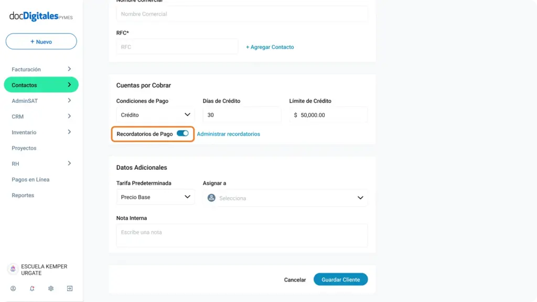Click the logout icon in sidebar footer

[x=70, y=288]
